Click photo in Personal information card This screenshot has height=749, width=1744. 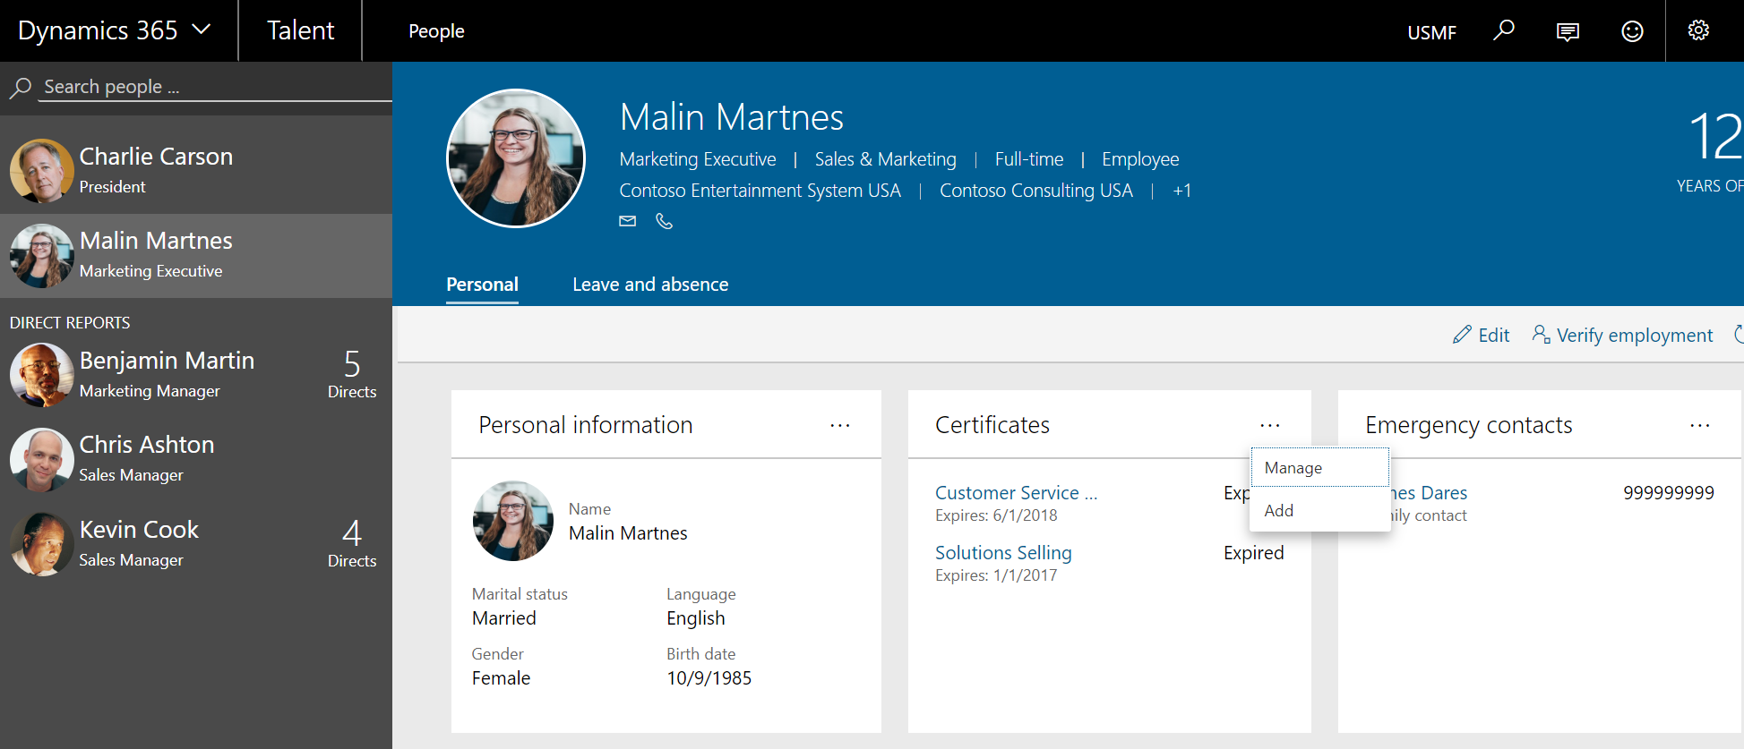pyautogui.click(x=513, y=521)
